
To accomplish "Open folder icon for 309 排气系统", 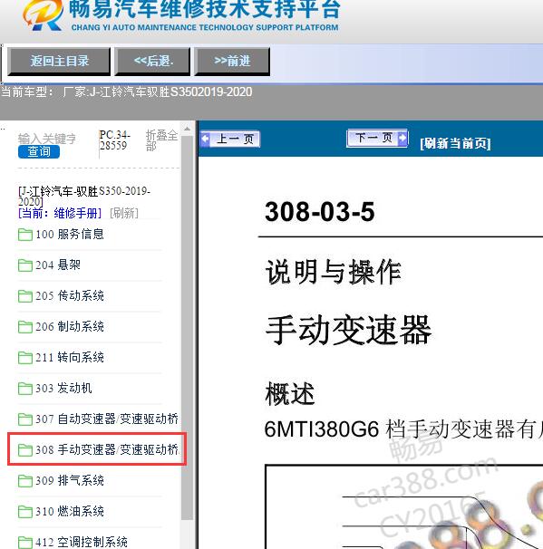I will 25,481.
